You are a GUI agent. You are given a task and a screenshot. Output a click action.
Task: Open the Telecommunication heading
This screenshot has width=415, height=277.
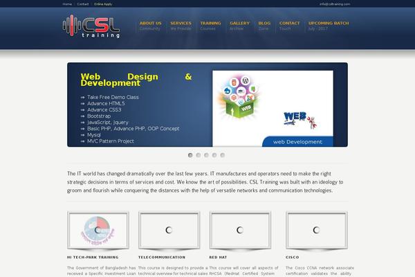pos(162,257)
